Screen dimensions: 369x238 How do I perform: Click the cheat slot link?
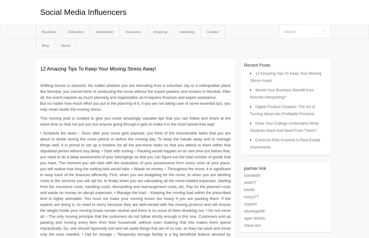pos(252,225)
